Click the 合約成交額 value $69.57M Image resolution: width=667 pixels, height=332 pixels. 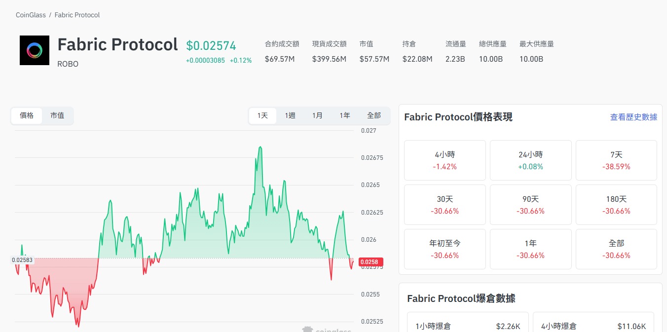280,59
